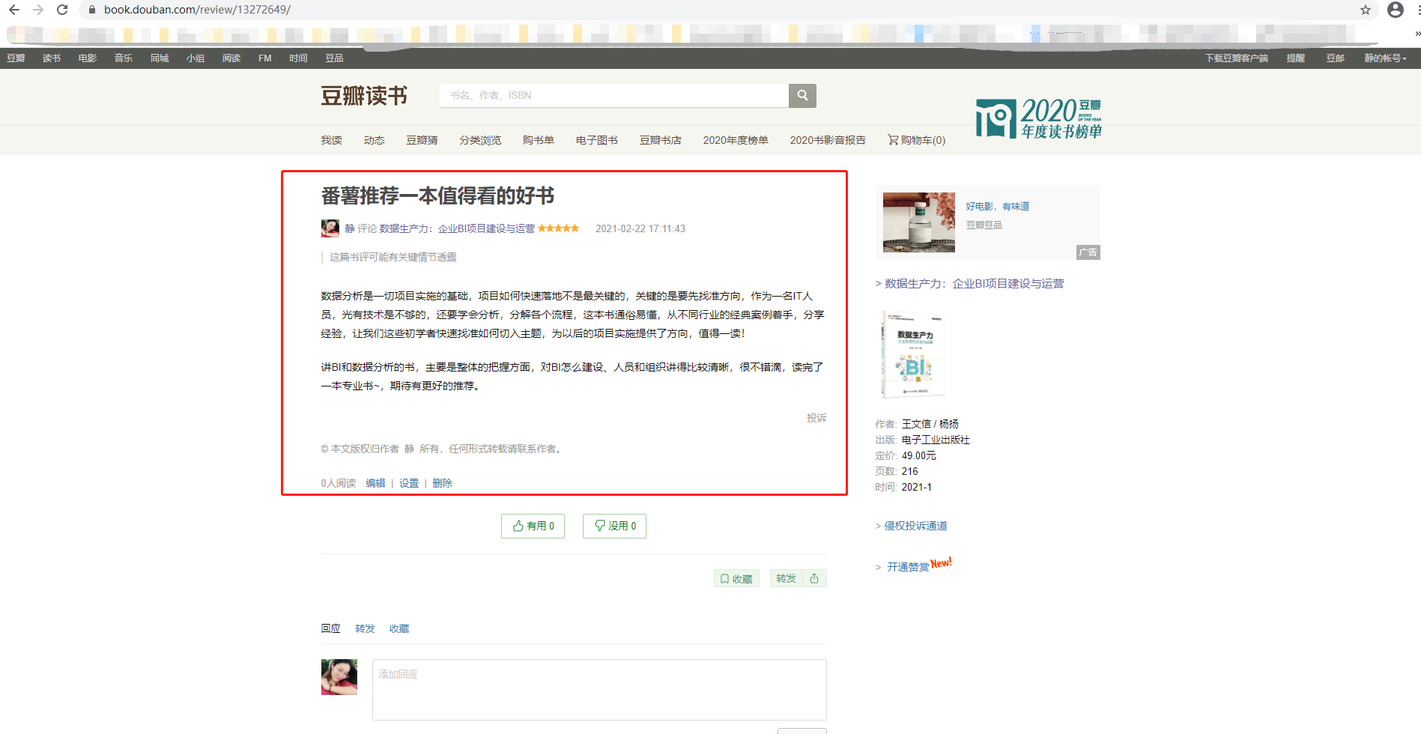The height and width of the screenshot is (734, 1421).
Task: Open 提醒 notifications
Action: pos(1296,58)
